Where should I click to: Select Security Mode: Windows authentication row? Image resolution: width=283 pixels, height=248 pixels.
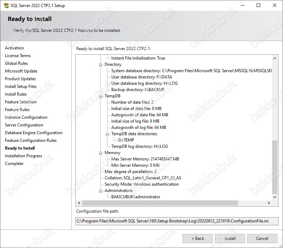(x=141, y=184)
